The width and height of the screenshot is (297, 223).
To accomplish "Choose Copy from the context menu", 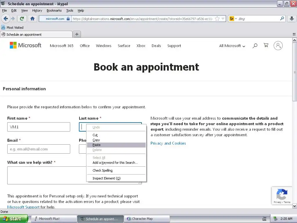I will 116,140.
